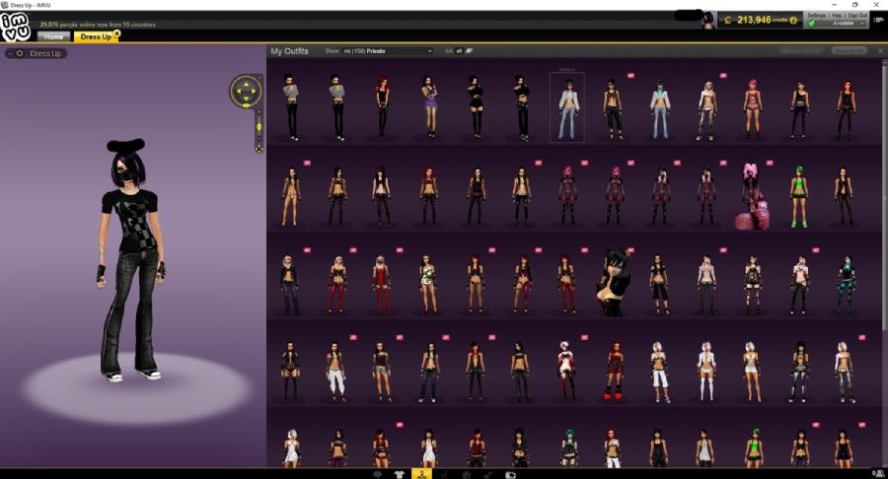The image size is (888, 479).
Task: Select the outlined default outfit with white jacket
Action: click(x=567, y=107)
